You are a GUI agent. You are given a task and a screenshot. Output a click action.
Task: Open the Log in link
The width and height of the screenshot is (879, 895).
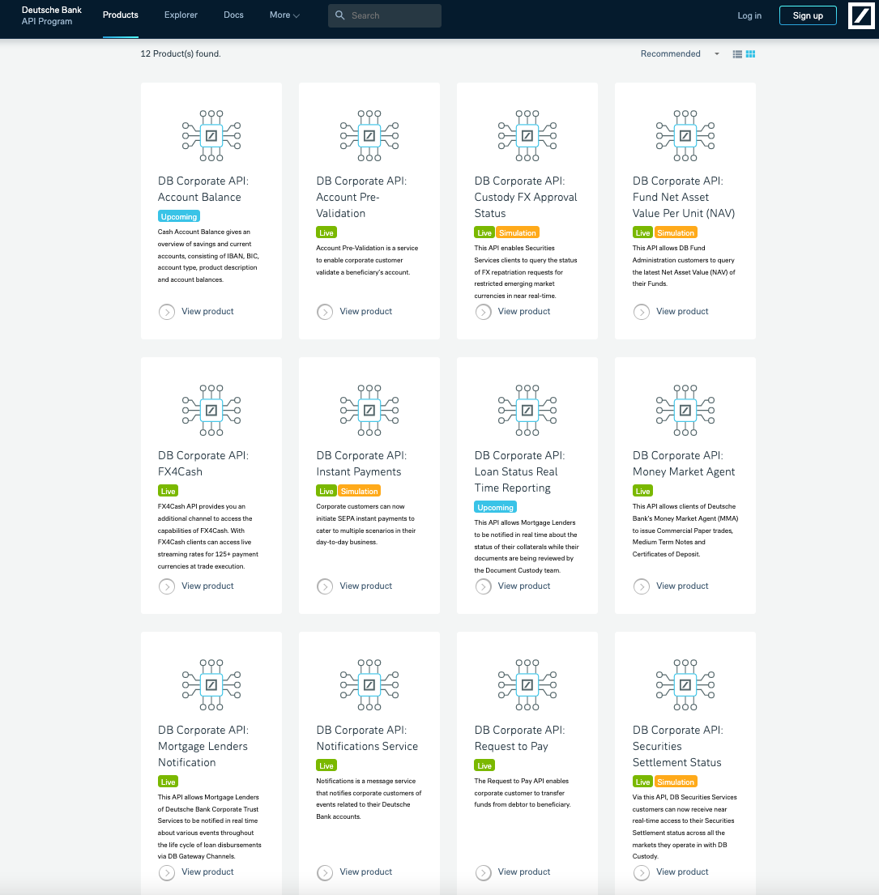749,15
